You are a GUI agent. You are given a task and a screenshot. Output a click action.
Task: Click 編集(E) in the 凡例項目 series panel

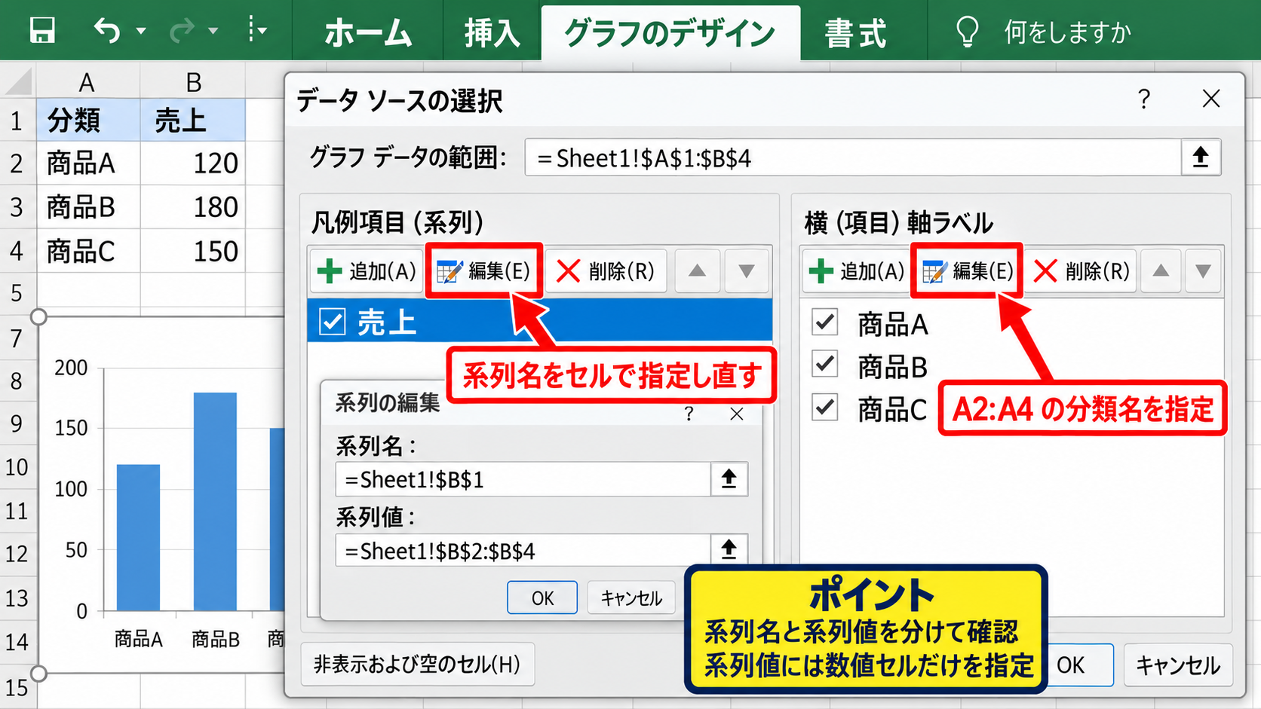point(483,271)
